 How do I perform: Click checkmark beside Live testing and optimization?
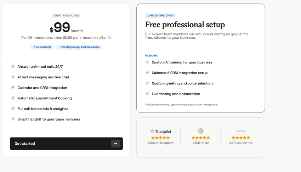[x=147, y=94]
